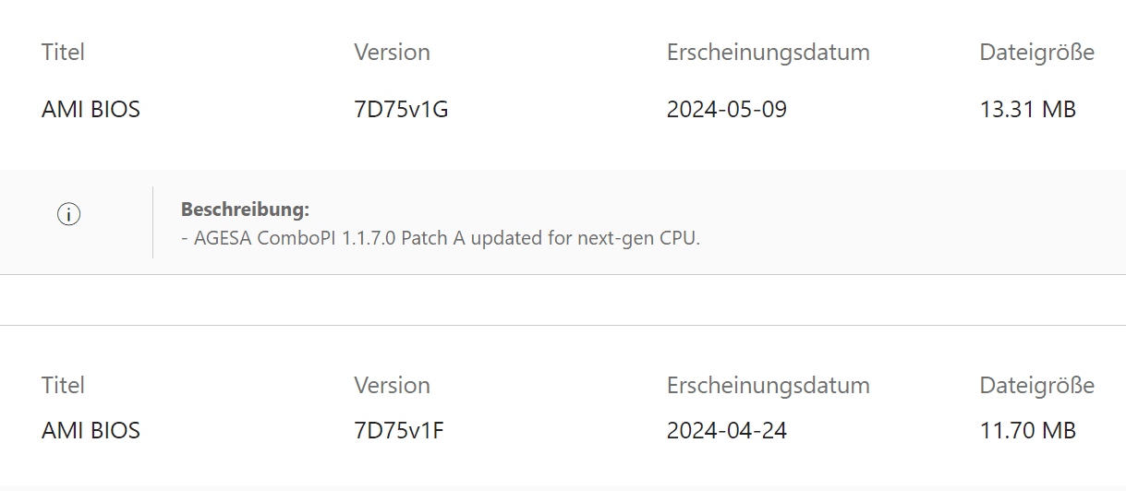Viewport: 1126px width, 491px height.
Task: Click the second Erscheinungsdatum column label
Action: (x=769, y=385)
